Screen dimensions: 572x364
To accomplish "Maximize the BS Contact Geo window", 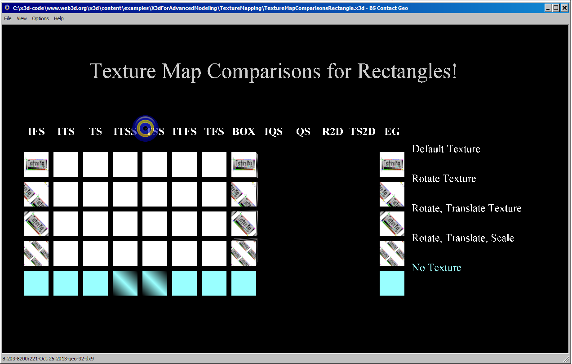I will tap(555, 8).
